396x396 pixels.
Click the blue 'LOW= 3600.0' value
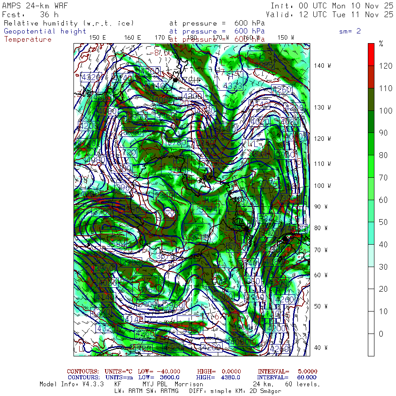tap(159, 378)
